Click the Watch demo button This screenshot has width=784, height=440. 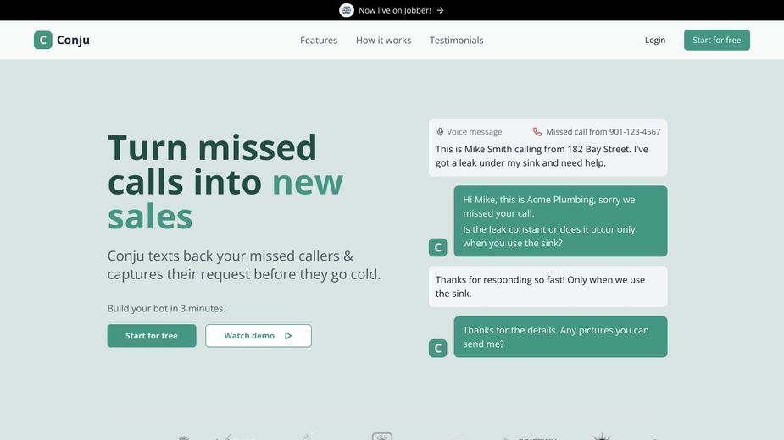[259, 336]
